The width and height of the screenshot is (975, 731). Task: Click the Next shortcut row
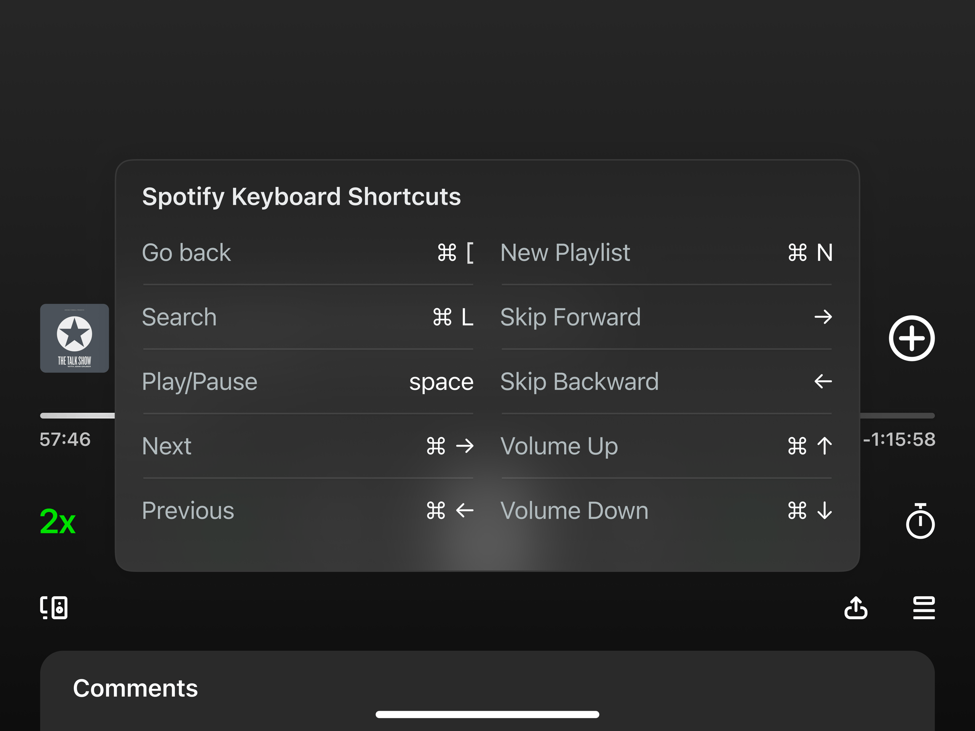point(308,446)
